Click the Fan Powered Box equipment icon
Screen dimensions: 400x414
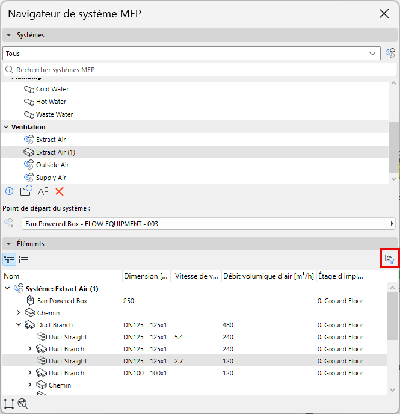[30, 300]
